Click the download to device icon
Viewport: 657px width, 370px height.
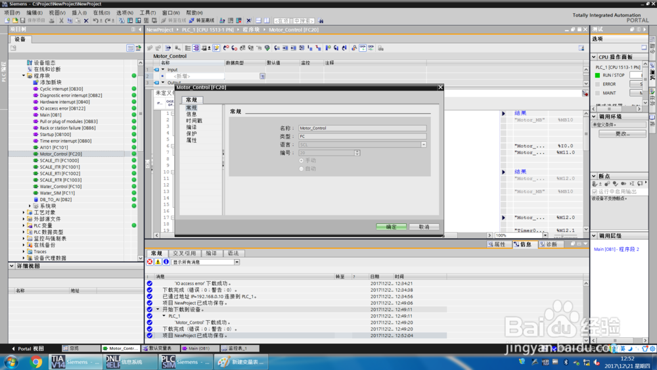(130, 20)
